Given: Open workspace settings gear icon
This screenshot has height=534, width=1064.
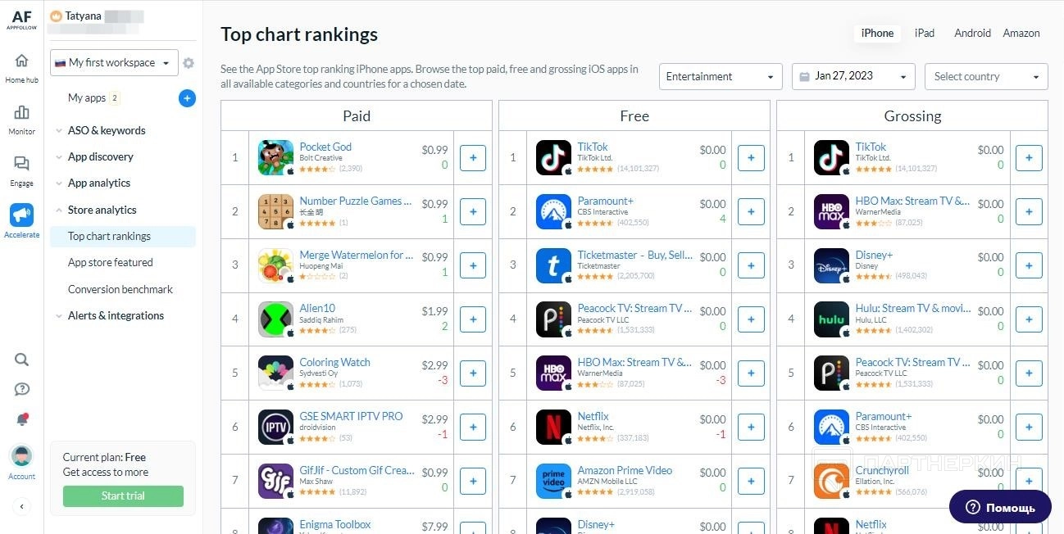Looking at the screenshot, I should tap(189, 63).
